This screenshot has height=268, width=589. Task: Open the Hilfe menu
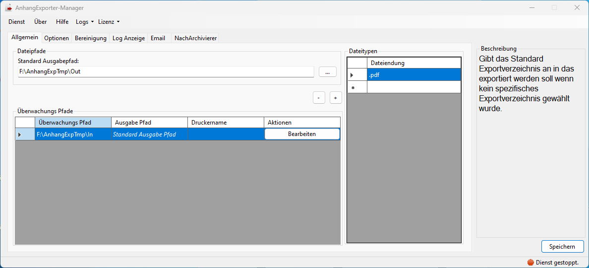coord(62,22)
